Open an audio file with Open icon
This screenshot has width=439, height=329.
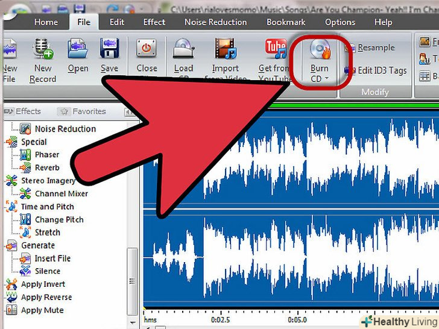78,48
